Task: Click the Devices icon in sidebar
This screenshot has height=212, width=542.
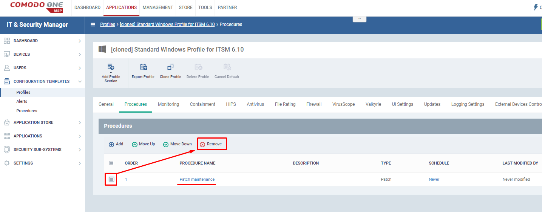Action: pos(6,54)
